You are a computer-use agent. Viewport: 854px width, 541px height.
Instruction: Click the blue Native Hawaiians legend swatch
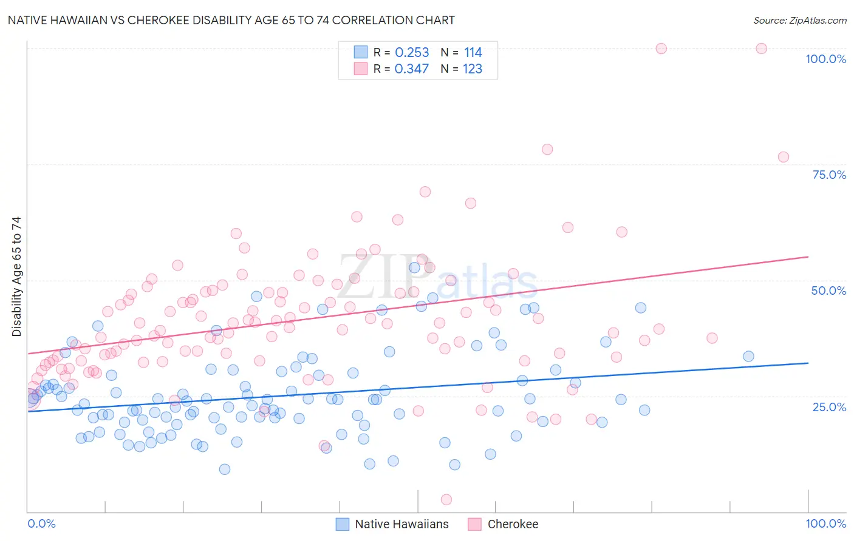coord(343,524)
